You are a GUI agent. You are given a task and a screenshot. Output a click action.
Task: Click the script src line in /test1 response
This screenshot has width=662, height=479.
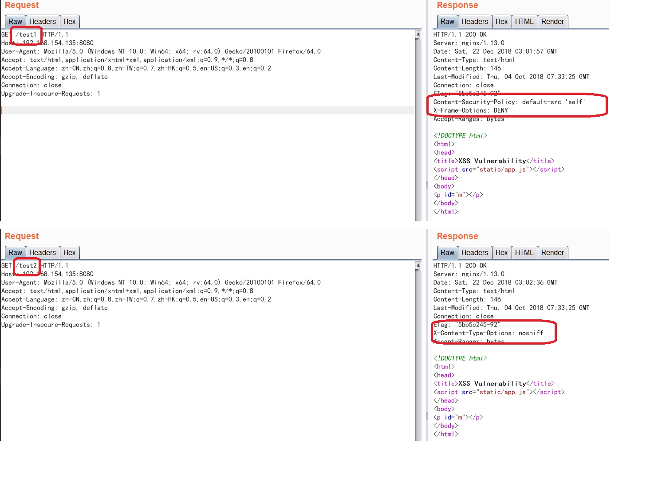coord(499,169)
